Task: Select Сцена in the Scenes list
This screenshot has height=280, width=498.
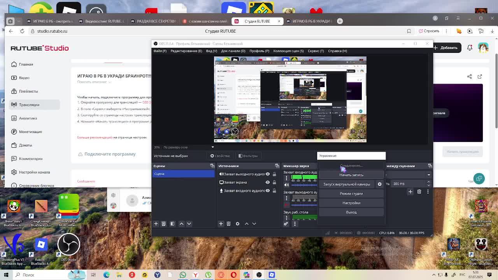Action: pyautogui.click(x=183, y=174)
